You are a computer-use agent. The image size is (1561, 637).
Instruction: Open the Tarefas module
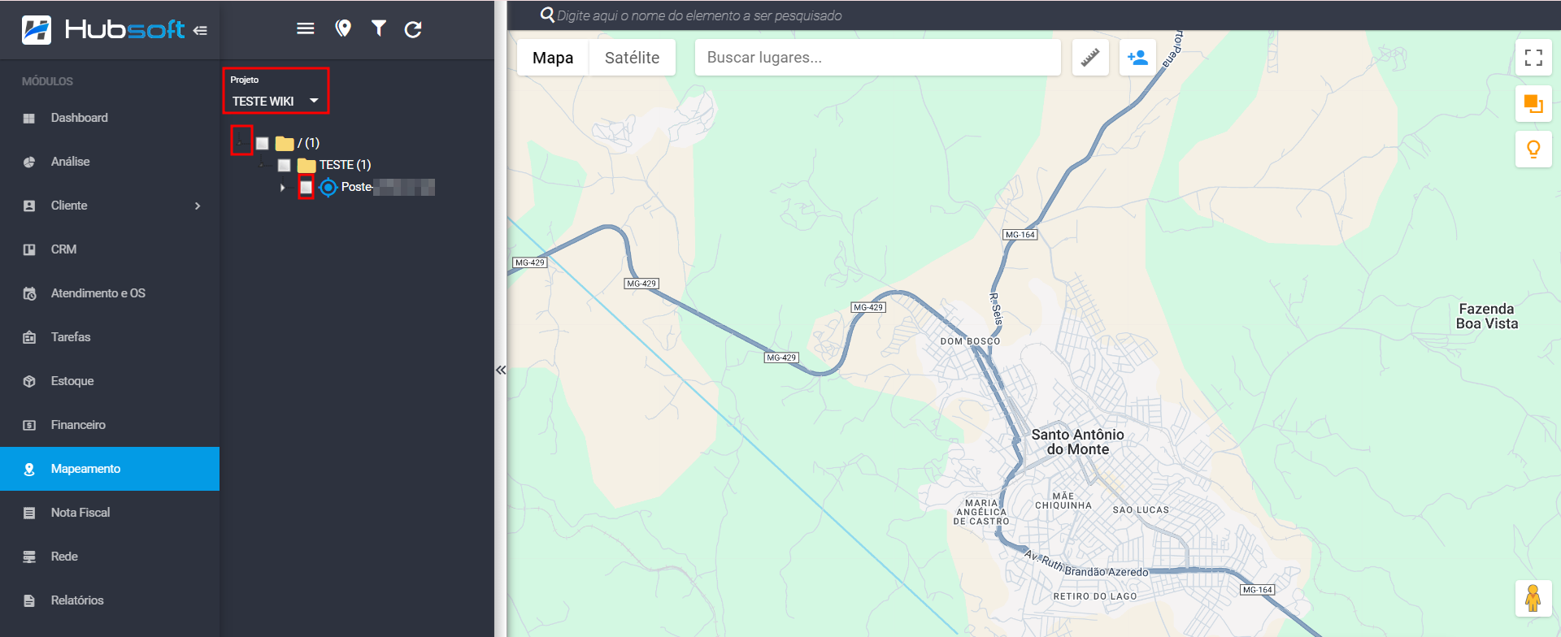tap(110, 337)
